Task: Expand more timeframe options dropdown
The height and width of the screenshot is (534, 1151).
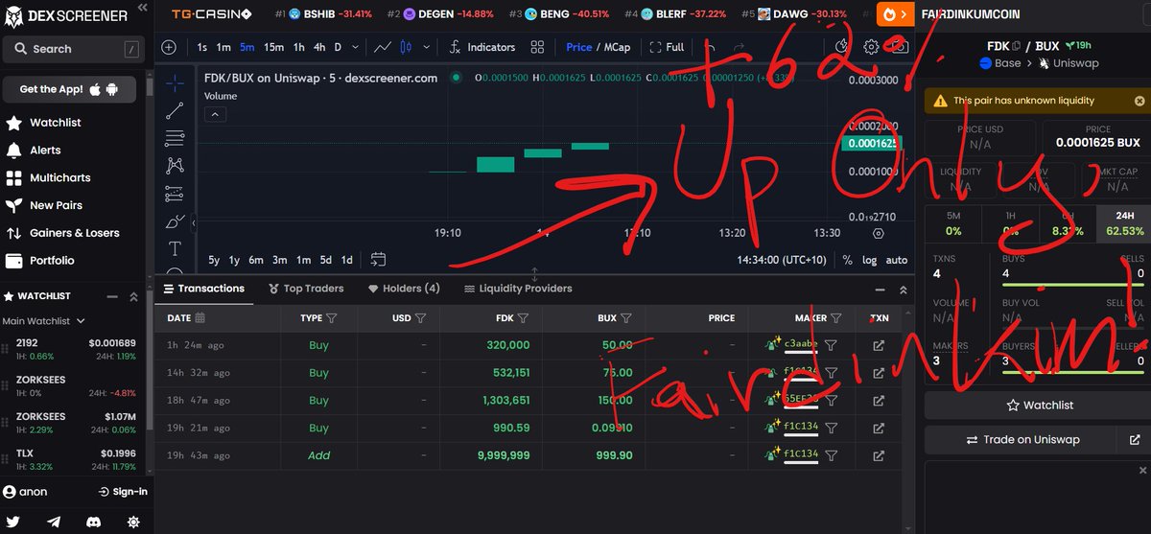Action: pos(356,47)
